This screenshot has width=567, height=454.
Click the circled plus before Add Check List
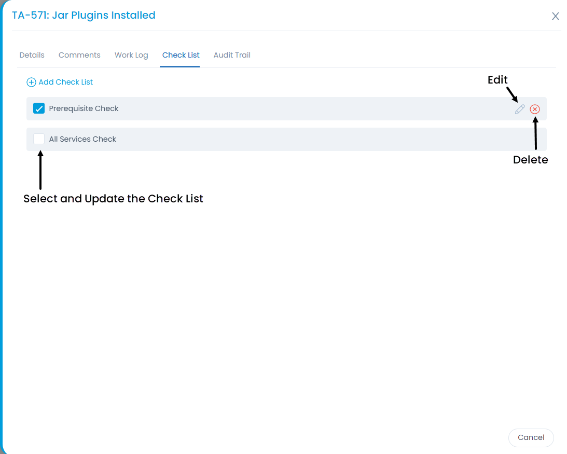point(31,82)
